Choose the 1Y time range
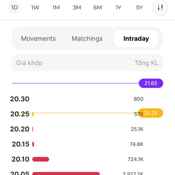175x175 pixels. tap(118, 8)
